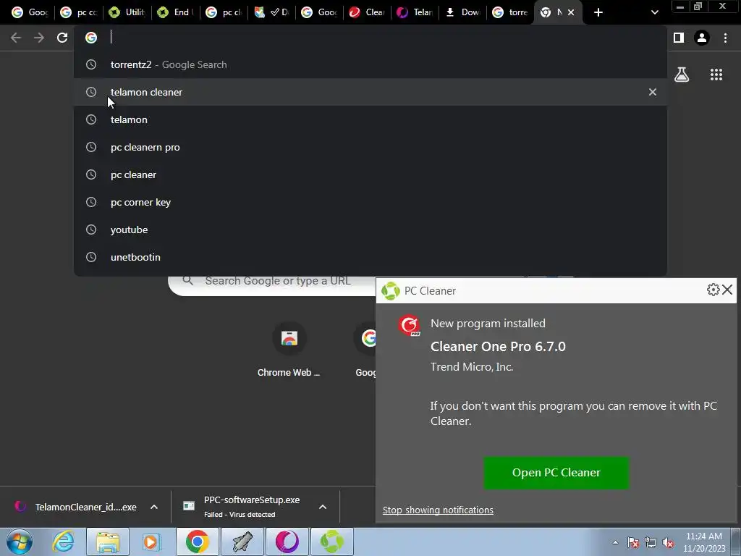This screenshot has width=741, height=556.
Task: Switch to the 'Telan' tab
Action: [415, 12]
